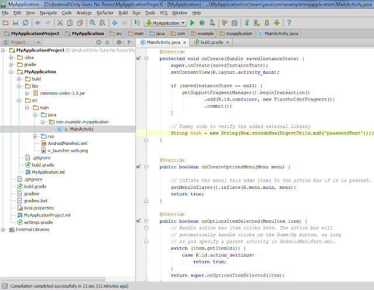Close the build.gradle tab

coord(227,43)
